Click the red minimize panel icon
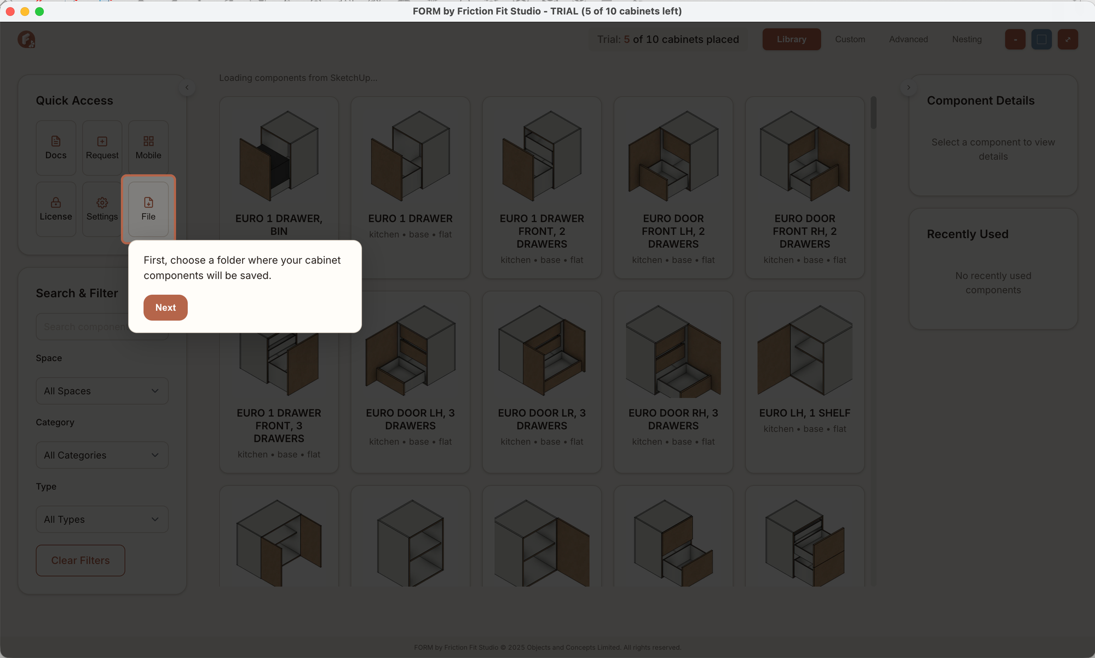 pos(1015,39)
